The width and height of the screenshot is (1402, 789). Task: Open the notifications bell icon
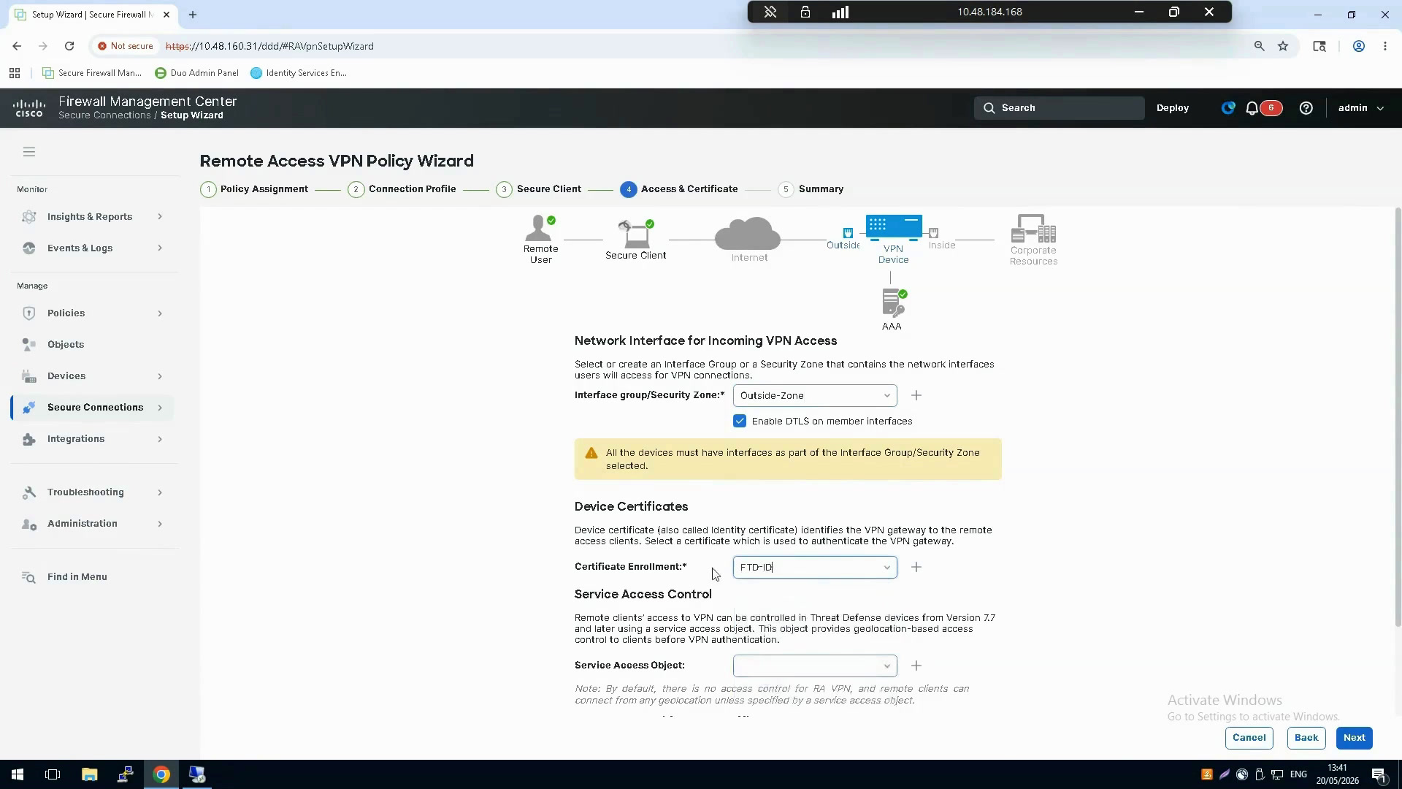click(x=1252, y=108)
